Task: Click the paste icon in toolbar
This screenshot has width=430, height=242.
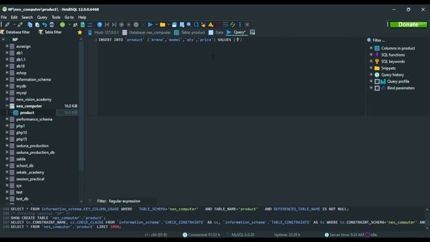Action: tap(37, 25)
